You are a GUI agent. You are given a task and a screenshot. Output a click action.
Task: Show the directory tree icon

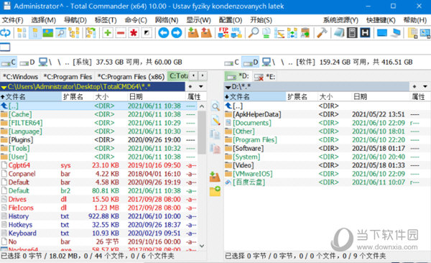(74, 33)
